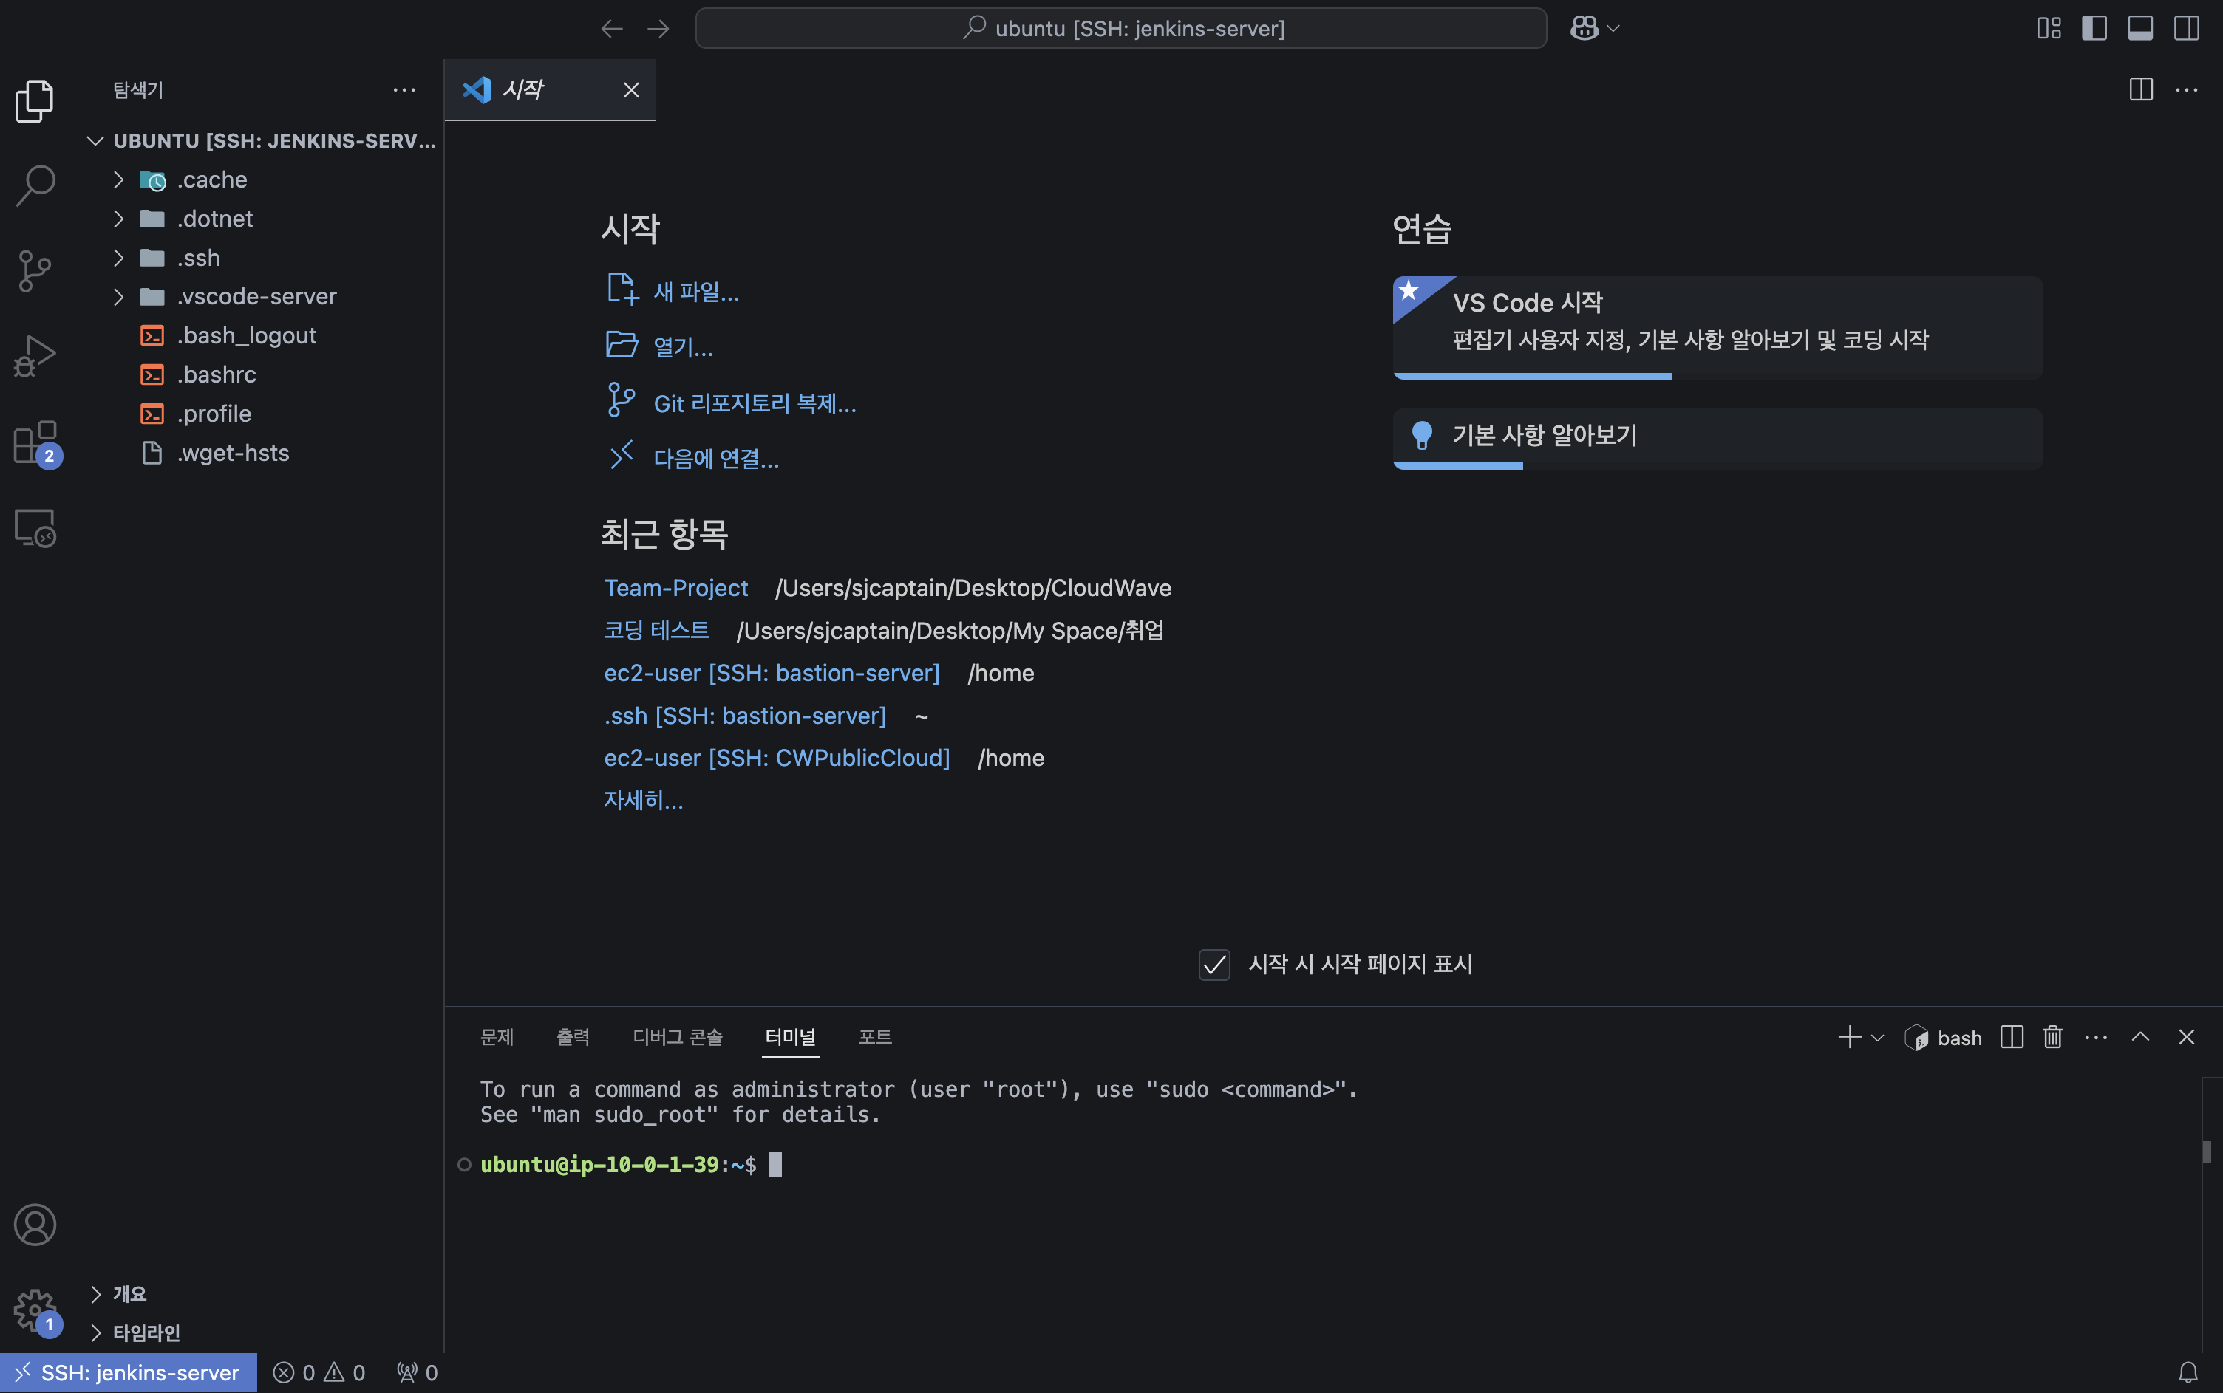
Task: Open the Run and Debug view
Action: click(35, 355)
